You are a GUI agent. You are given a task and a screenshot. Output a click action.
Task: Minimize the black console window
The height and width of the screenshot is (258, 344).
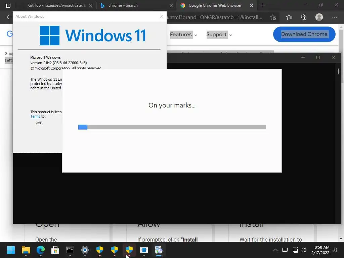point(303,57)
